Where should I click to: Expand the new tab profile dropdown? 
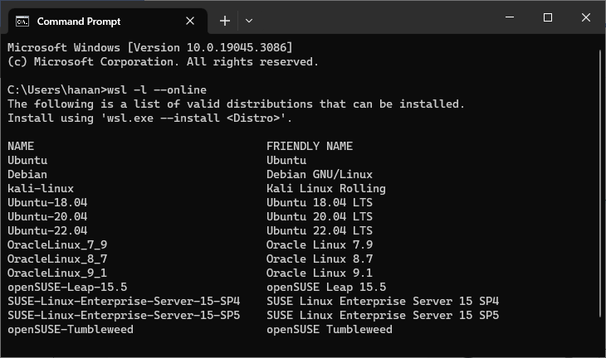click(x=249, y=21)
